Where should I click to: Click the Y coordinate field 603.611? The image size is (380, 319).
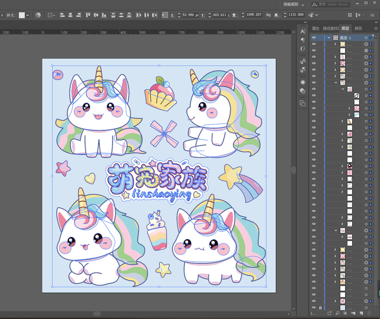pos(221,15)
